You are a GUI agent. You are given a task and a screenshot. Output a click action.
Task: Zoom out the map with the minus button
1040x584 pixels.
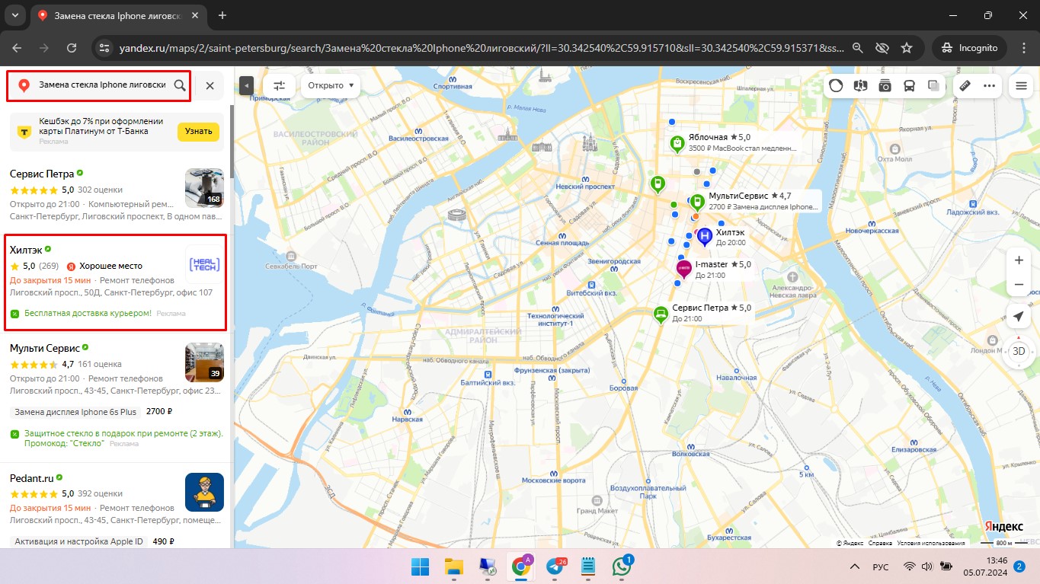pos(1019,285)
